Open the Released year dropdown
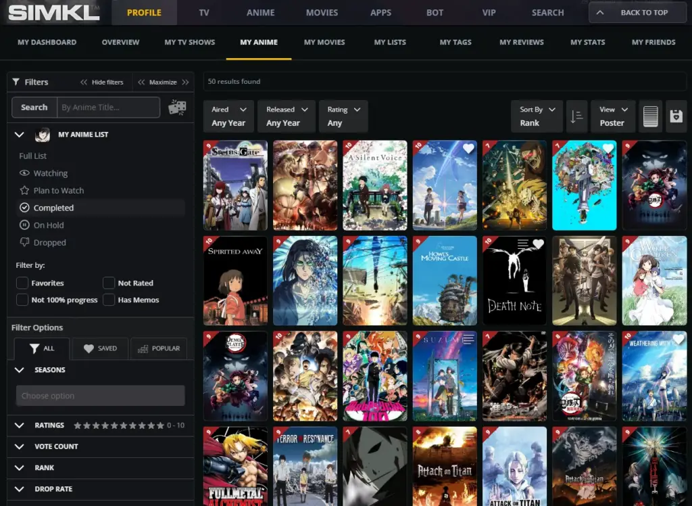The height and width of the screenshot is (506, 692). pyautogui.click(x=287, y=116)
